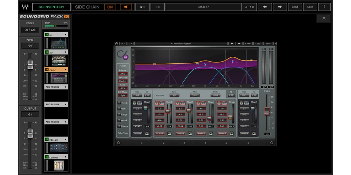Bypass band 6 with its BYP button

[247, 103]
